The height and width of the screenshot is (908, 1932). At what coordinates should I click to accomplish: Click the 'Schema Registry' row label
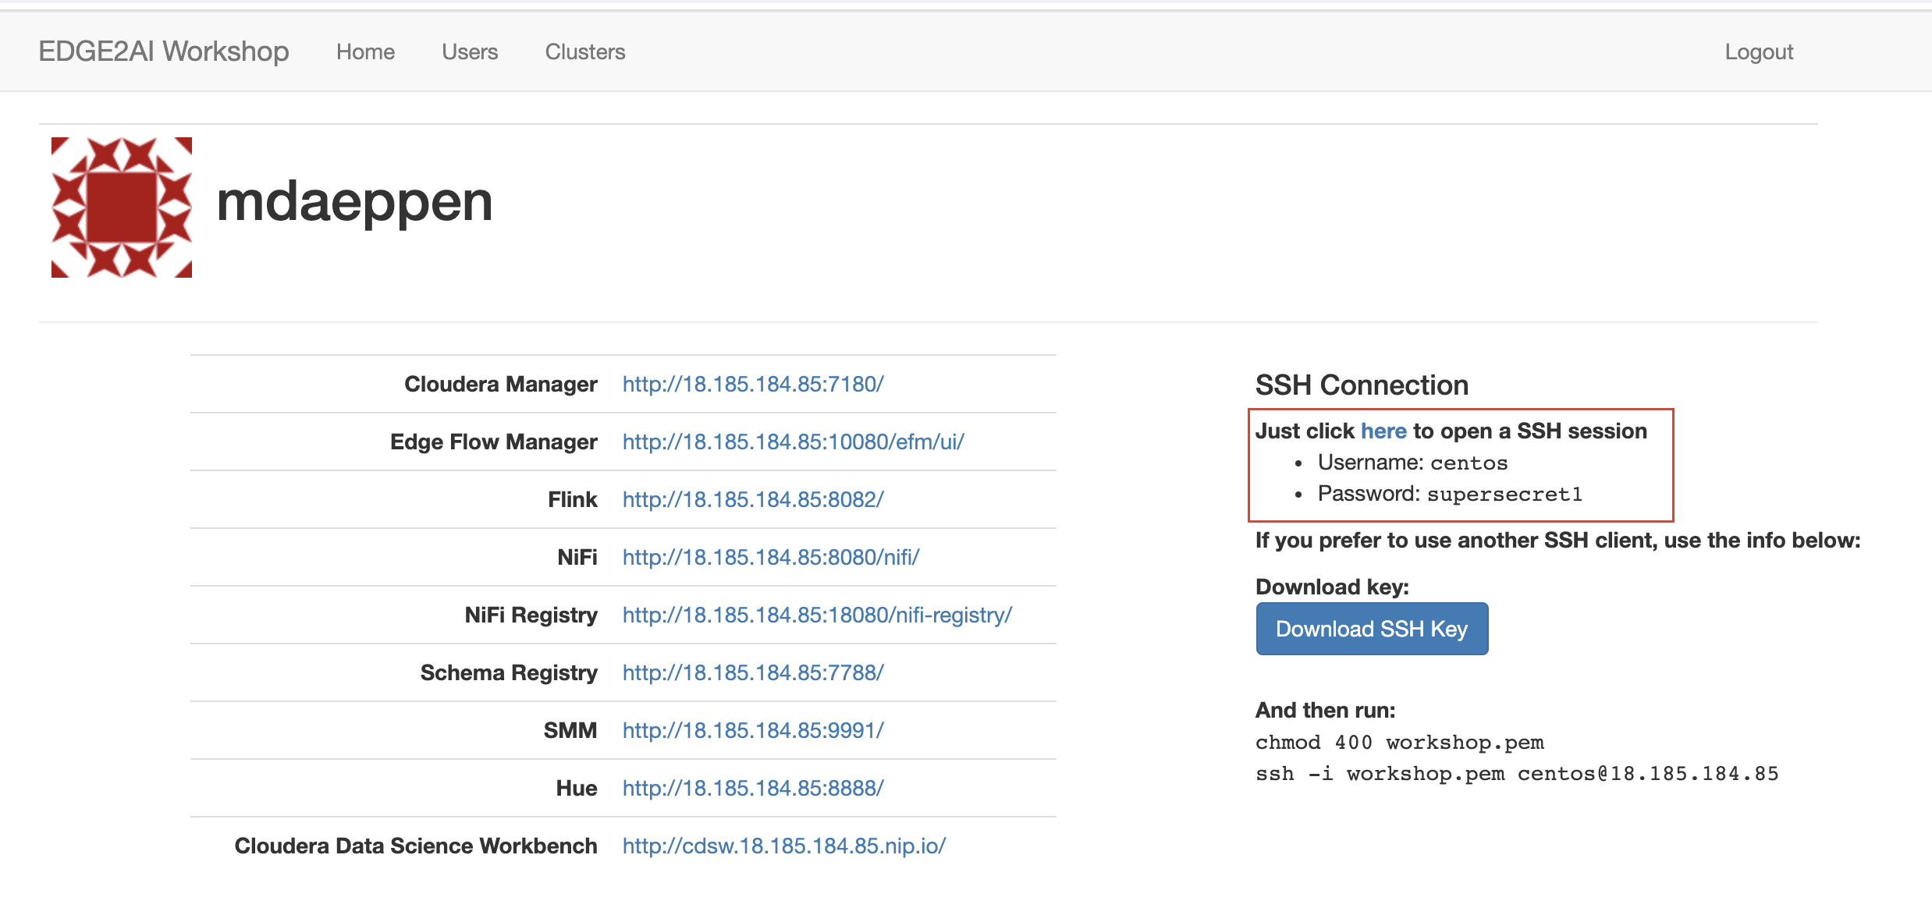coord(509,672)
